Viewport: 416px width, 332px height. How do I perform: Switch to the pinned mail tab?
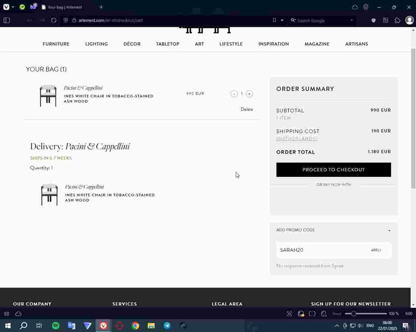point(34,6)
